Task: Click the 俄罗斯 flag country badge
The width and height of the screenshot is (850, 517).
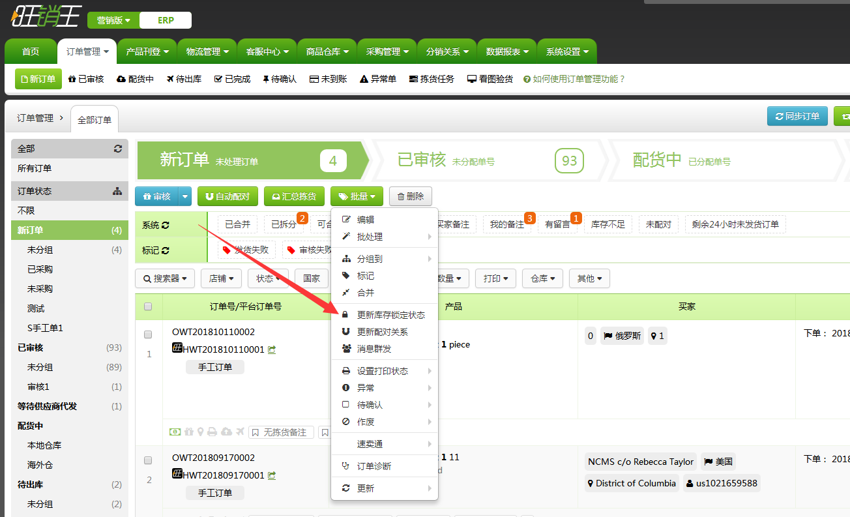Action: 623,336
